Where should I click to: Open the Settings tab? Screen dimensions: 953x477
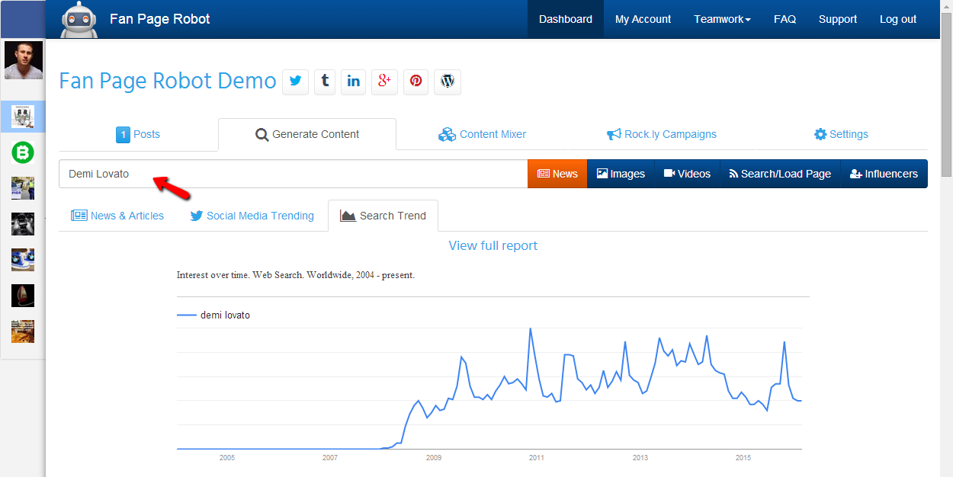[x=841, y=134]
